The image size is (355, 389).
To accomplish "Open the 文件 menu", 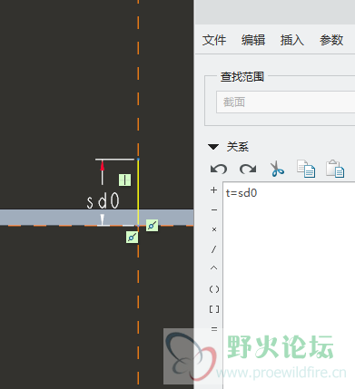I will pos(214,40).
